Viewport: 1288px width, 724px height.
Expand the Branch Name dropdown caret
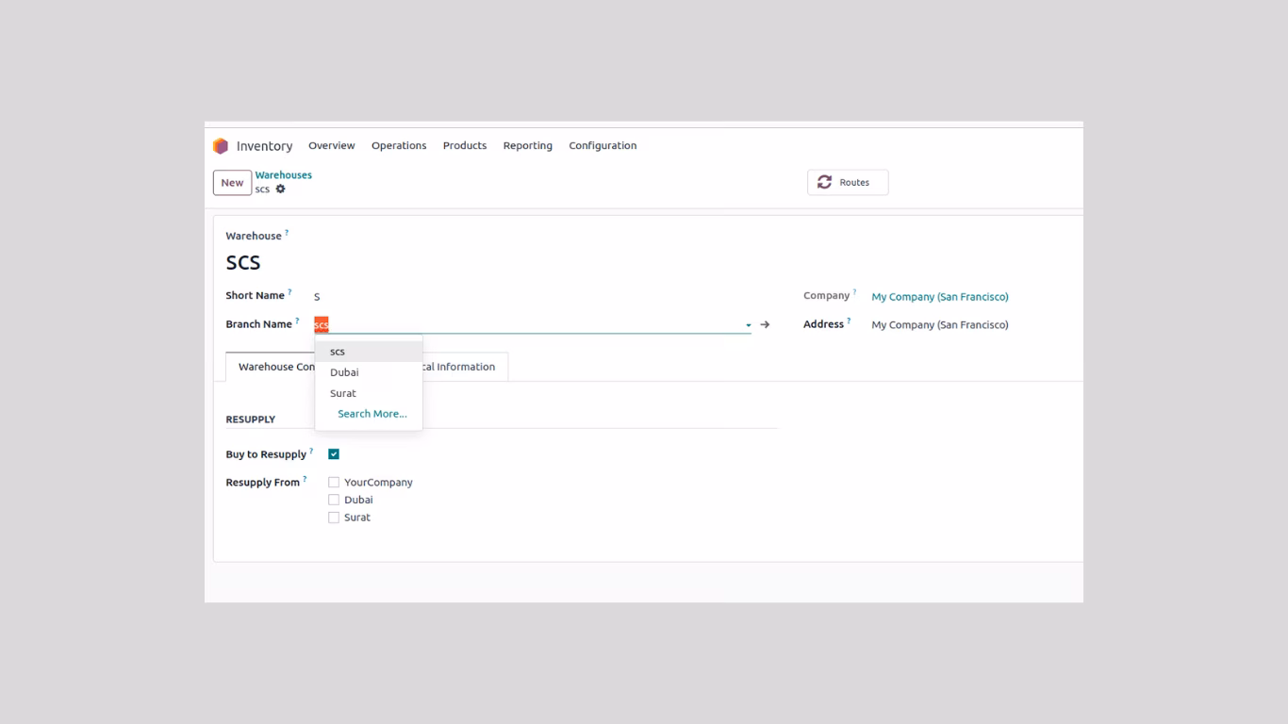(x=749, y=325)
